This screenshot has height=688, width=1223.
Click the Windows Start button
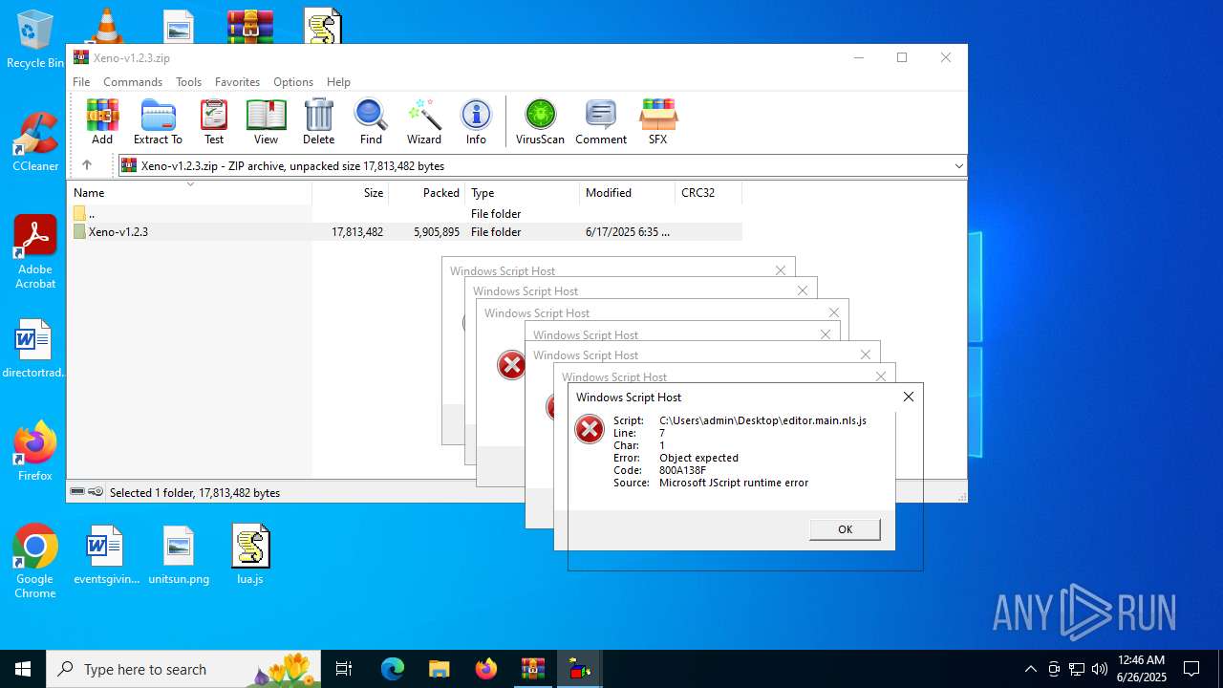click(23, 669)
